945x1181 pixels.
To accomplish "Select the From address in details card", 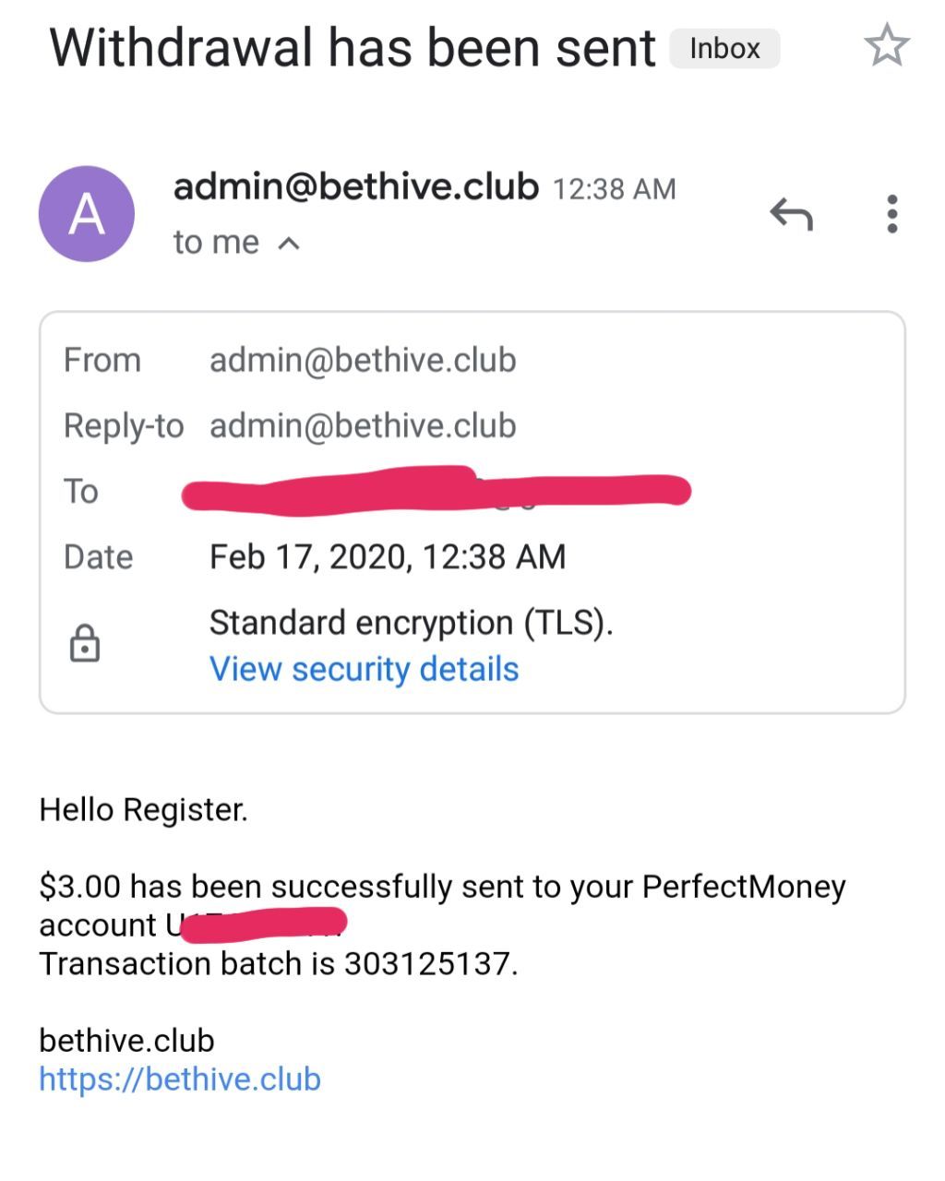I will click(x=363, y=360).
